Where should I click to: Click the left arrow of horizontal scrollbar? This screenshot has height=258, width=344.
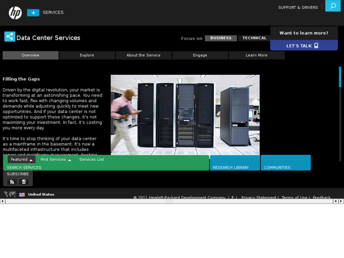pyautogui.click(x=2, y=201)
